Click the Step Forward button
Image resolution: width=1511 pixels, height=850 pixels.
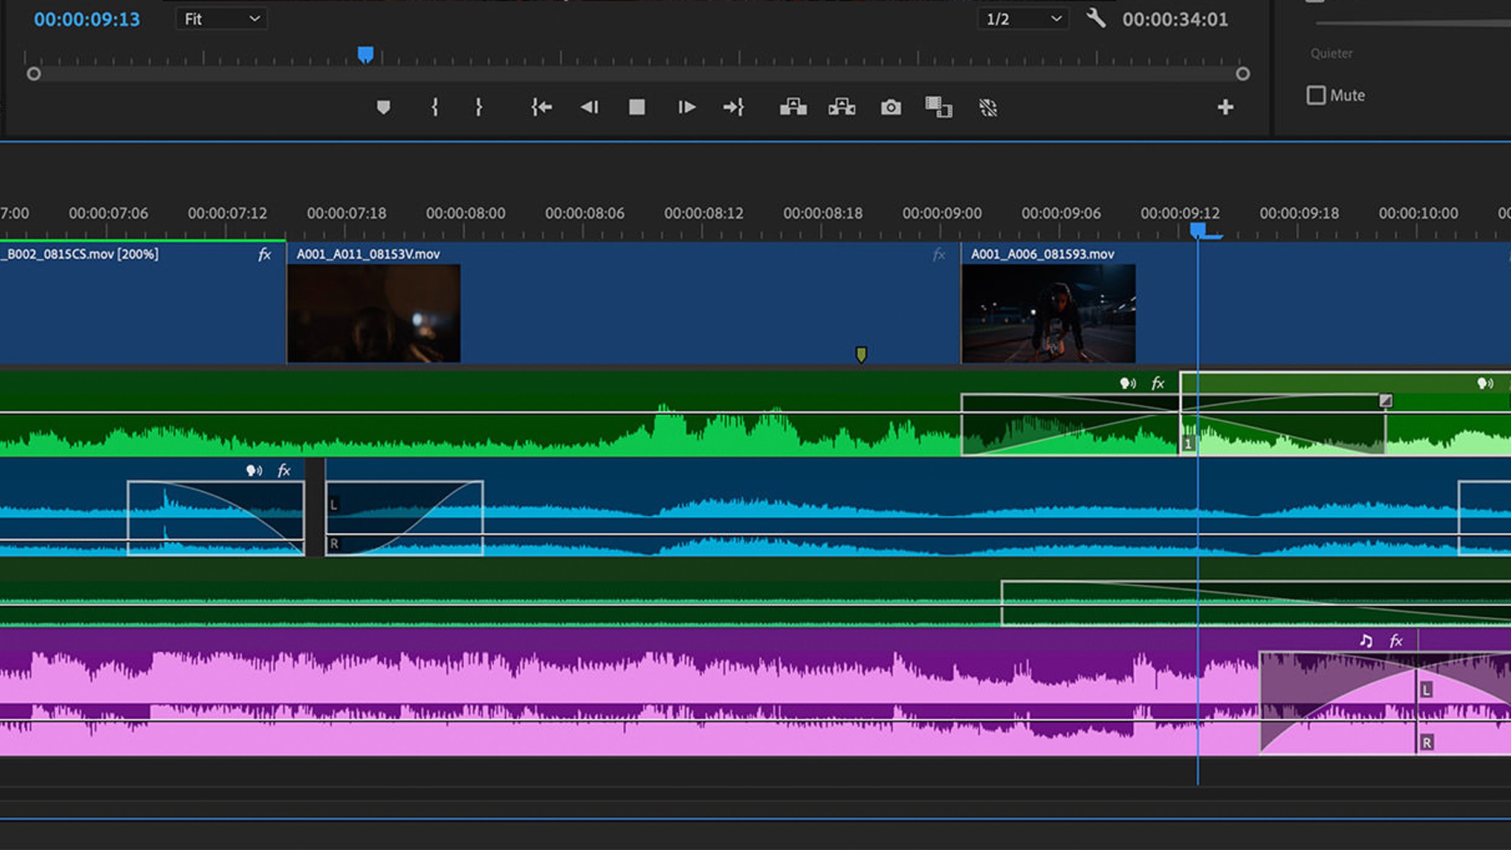tap(687, 107)
